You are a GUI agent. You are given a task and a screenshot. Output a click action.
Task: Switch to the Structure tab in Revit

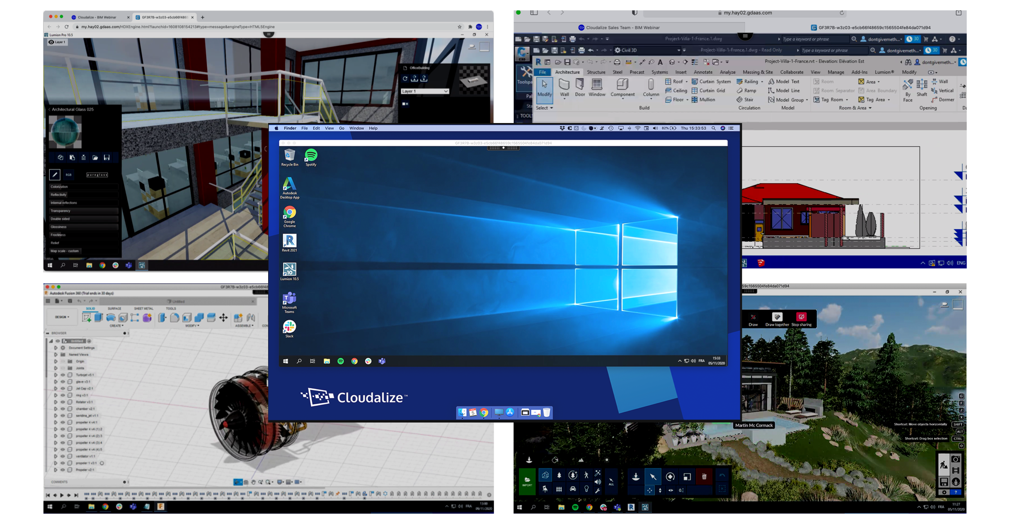596,72
